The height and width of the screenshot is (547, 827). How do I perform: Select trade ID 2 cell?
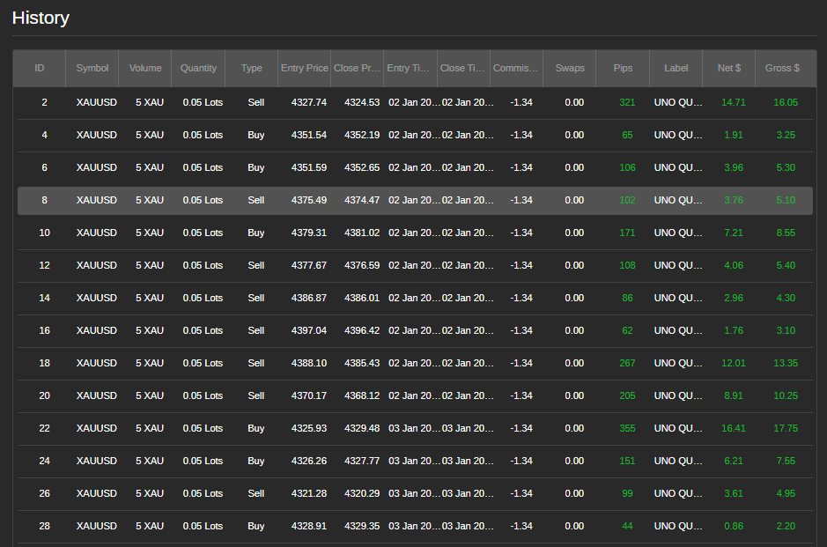44,102
